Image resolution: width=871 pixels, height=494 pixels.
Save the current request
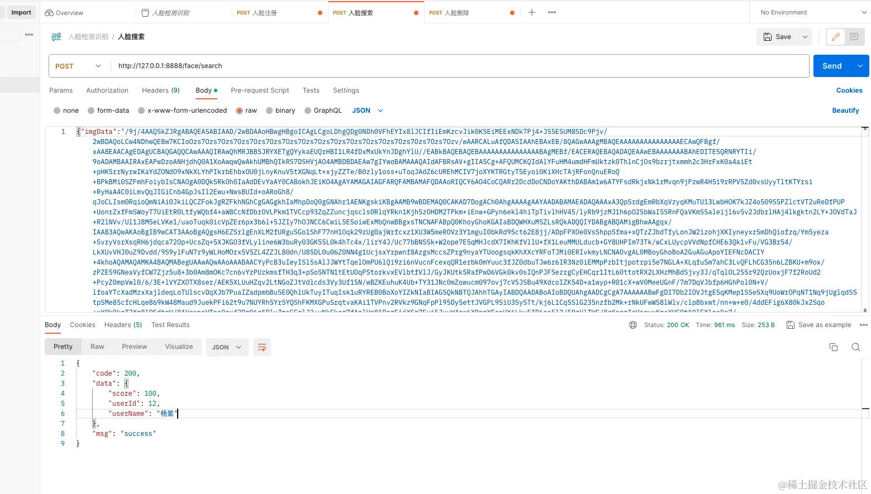point(778,37)
